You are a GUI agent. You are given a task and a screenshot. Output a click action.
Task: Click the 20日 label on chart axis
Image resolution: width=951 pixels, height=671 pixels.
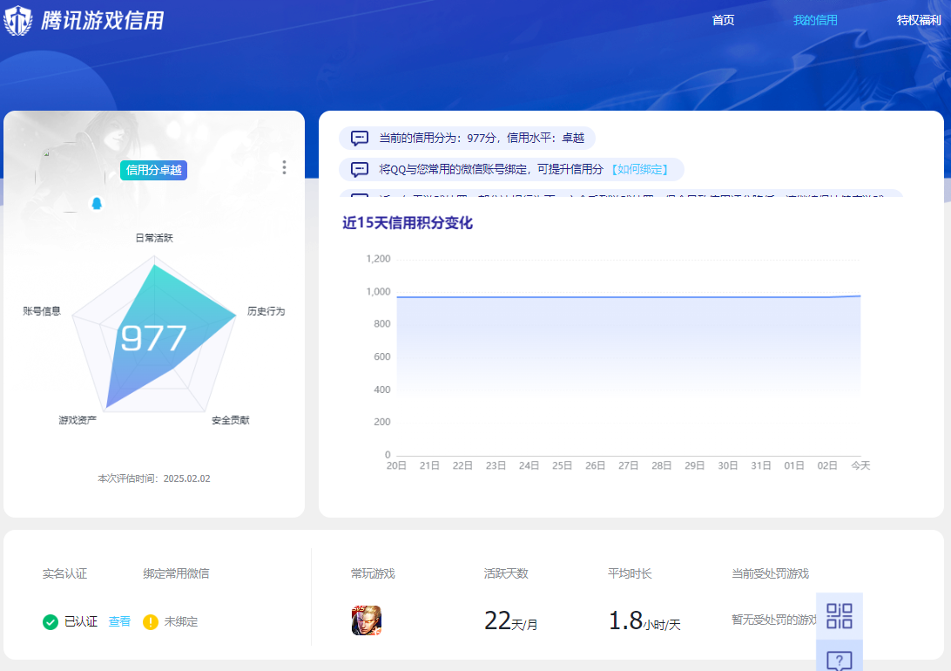(396, 465)
